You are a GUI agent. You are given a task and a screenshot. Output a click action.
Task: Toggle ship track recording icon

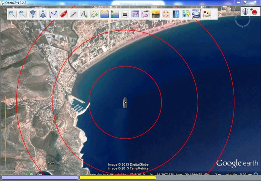pyautogui.click(x=145, y=14)
